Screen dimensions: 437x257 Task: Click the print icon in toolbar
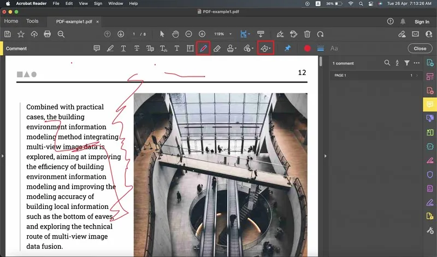click(47, 34)
